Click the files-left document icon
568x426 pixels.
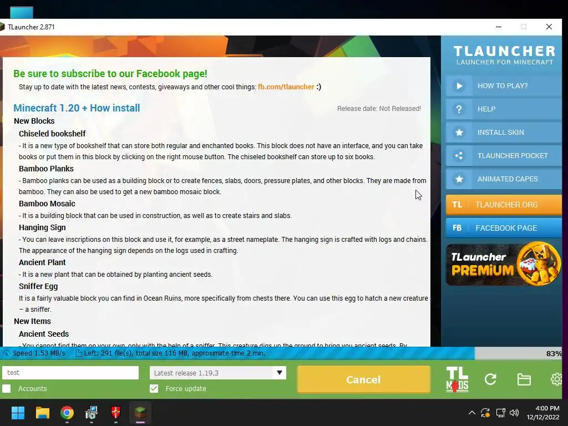click(79, 353)
